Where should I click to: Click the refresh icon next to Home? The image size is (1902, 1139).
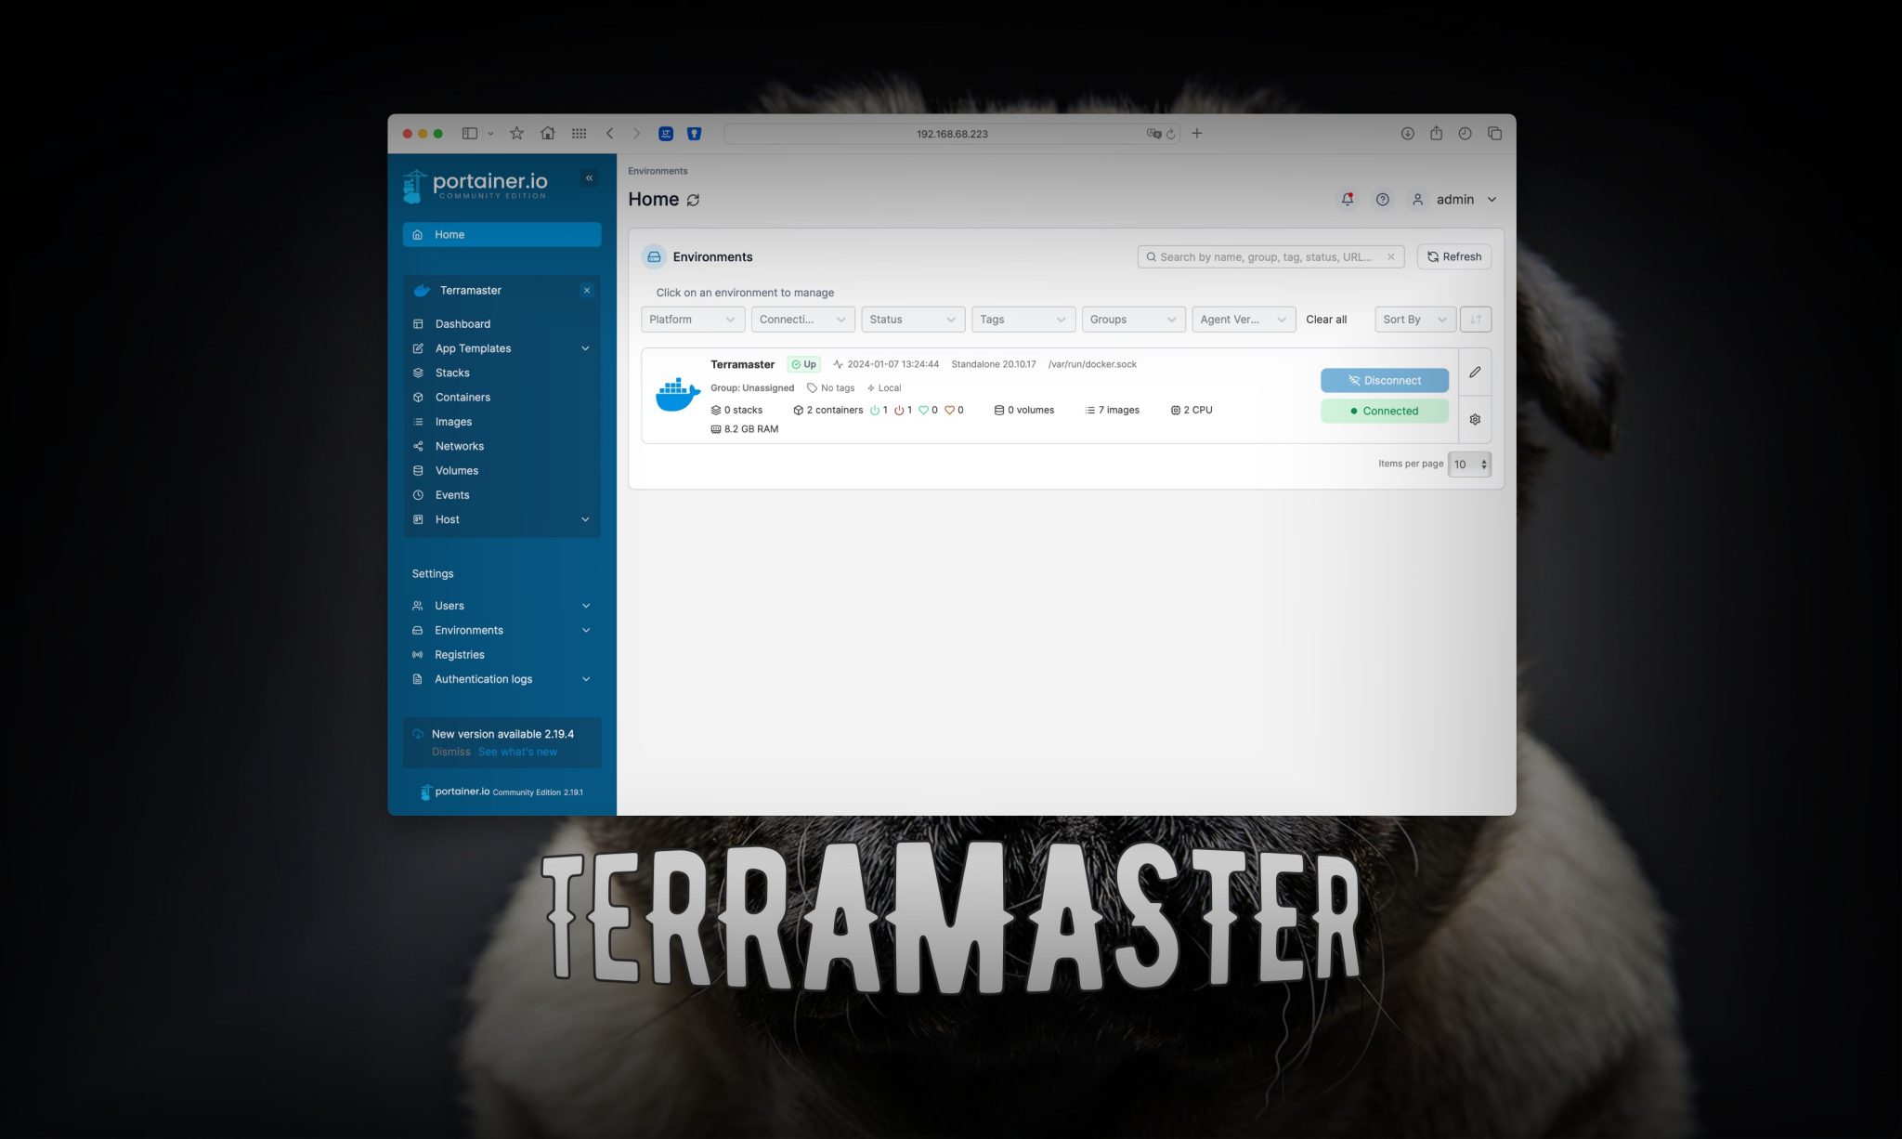[695, 201]
